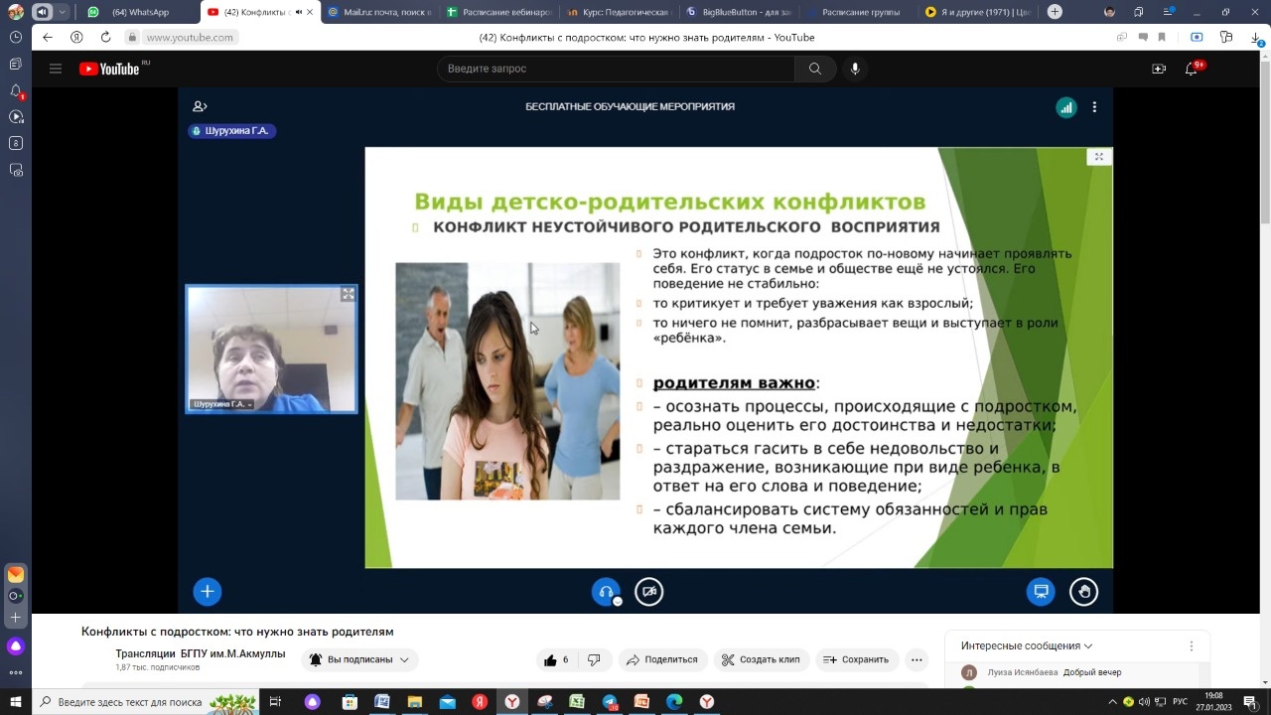Activate voice search microphone icon
The height and width of the screenshot is (715, 1271).
855,69
